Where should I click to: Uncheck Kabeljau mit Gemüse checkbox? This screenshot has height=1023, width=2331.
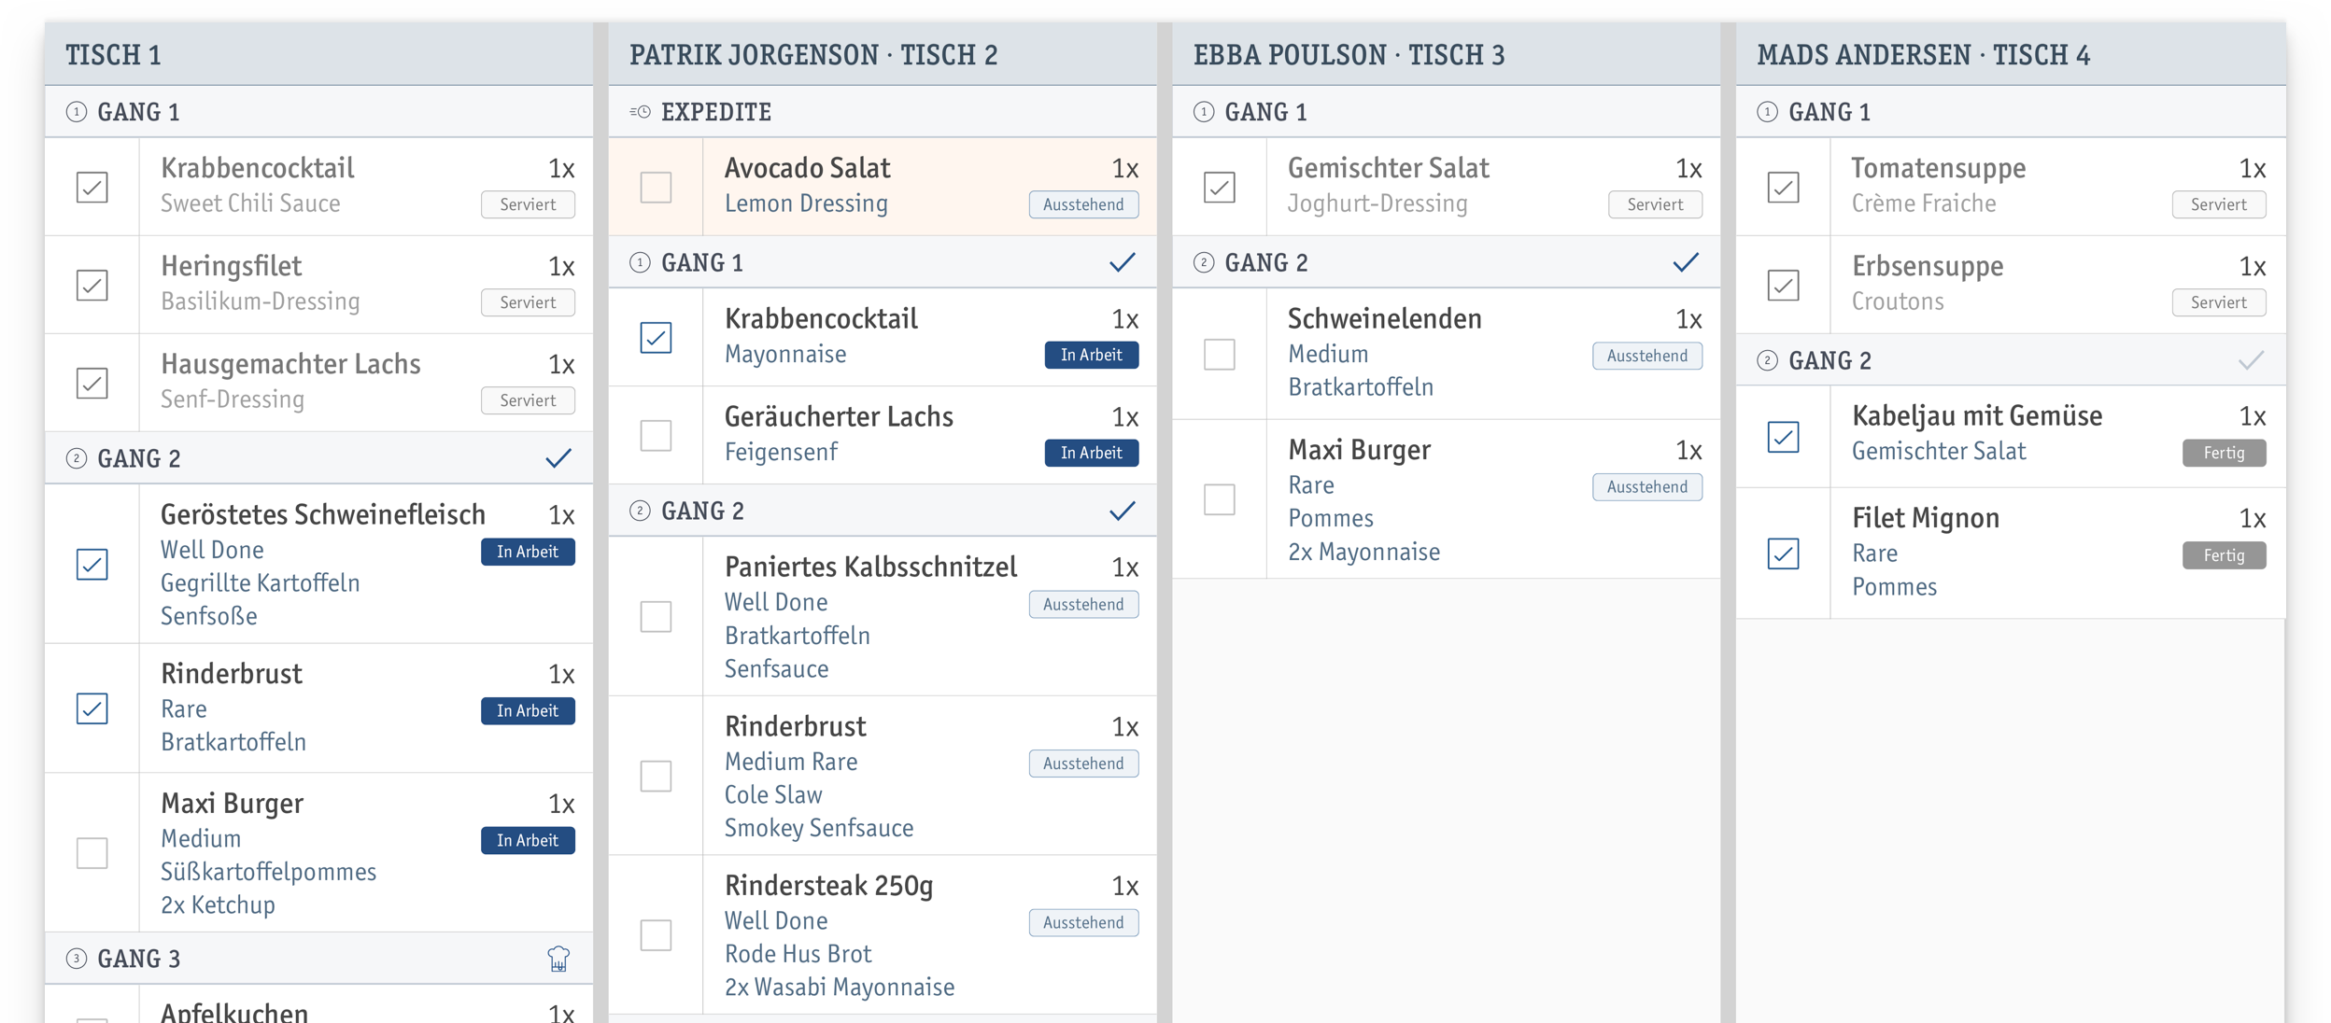(1783, 437)
